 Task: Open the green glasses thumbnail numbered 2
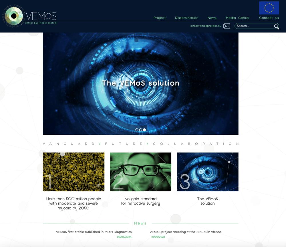[x=141, y=172]
